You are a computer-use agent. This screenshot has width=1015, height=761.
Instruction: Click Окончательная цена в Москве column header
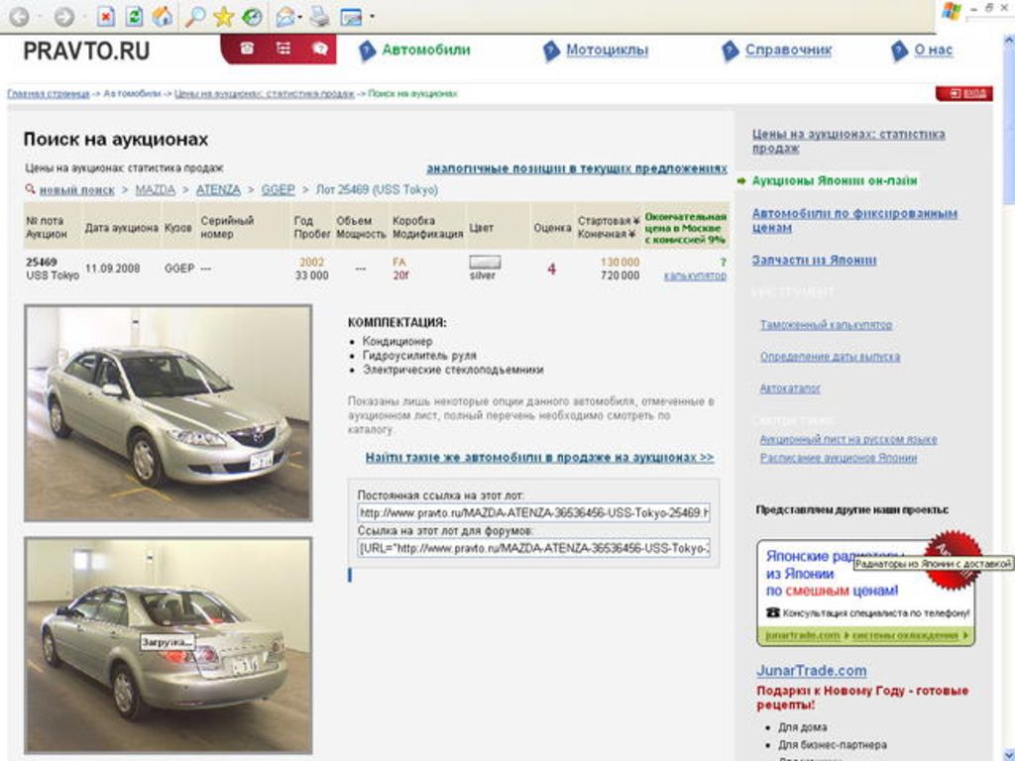coord(686,228)
